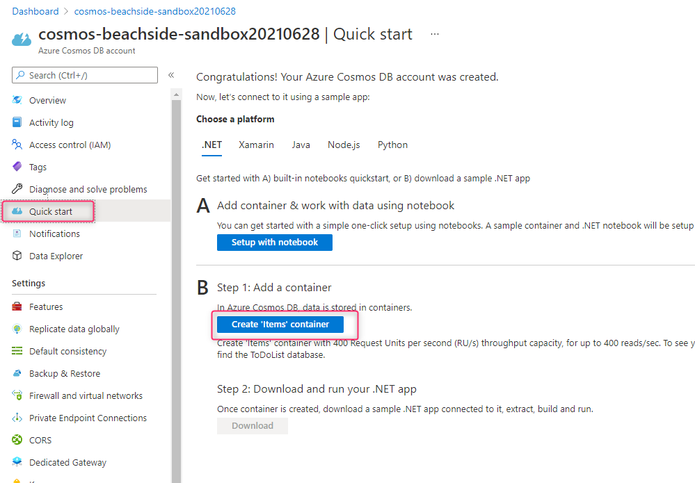The image size is (695, 483).
Task: Switch to the Python platform tab
Action: pos(392,145)
